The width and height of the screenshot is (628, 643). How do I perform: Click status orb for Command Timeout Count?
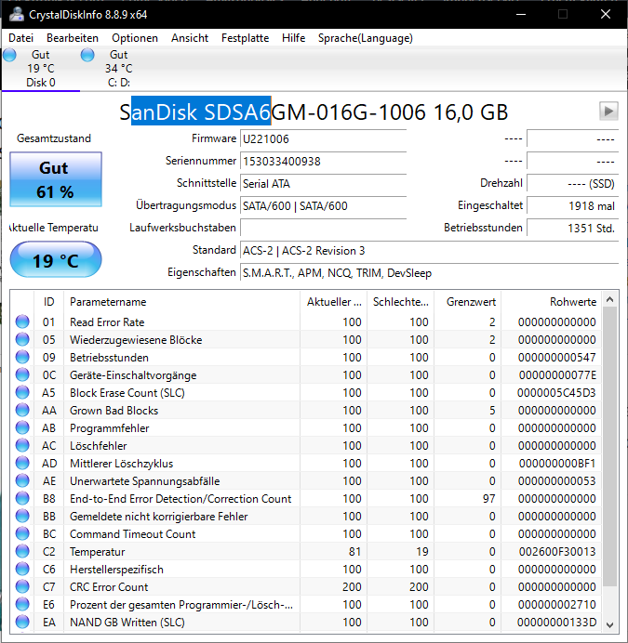point(22,533)
